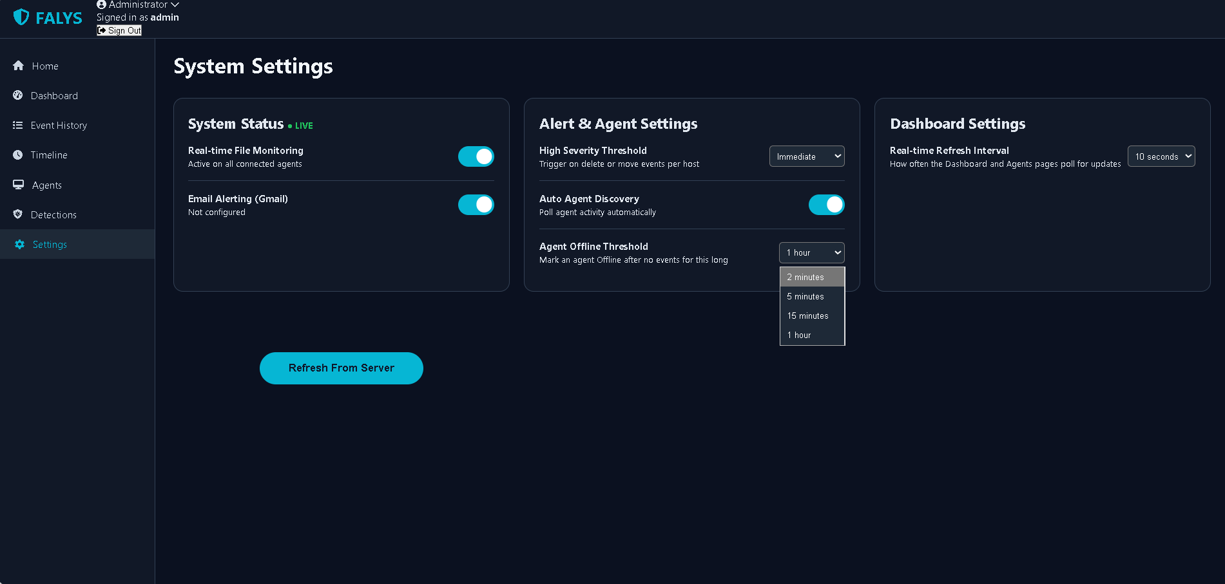Click Refresh From Server button
This screenshot has height=584, width=1225.
(x=342, y=368)
